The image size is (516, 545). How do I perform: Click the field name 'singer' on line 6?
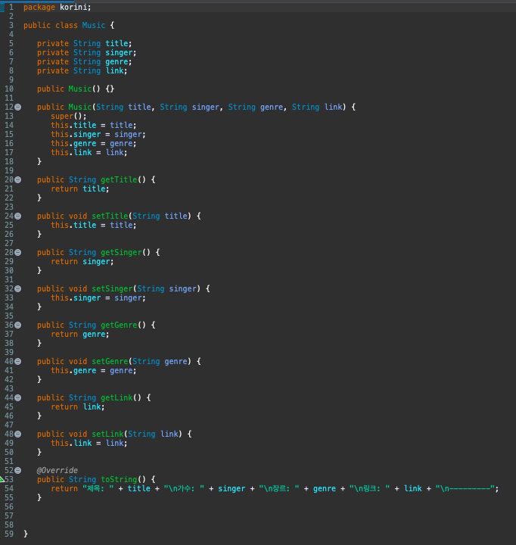pos(120,52)
